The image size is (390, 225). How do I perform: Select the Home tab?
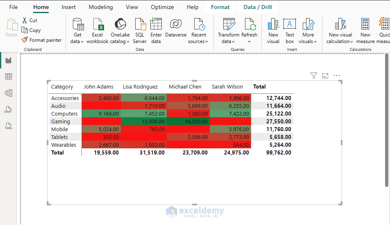tap(41, 7)
